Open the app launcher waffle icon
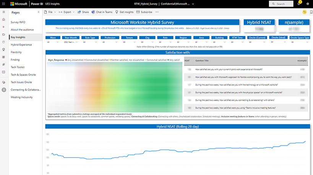Screen dimensions: 313x175 coord(3,4)
